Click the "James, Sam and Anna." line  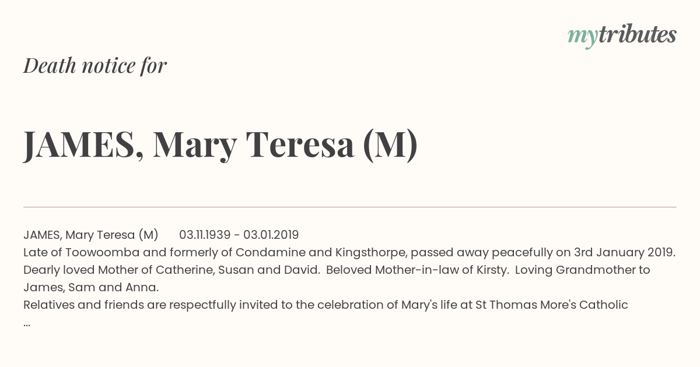pyautogui.click(x=91, y=288)
